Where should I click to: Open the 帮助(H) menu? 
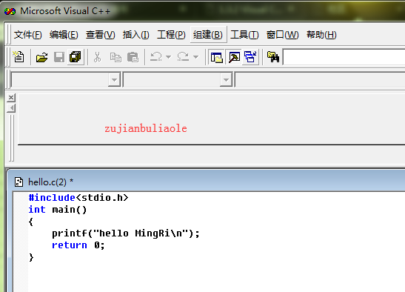pyautogui.click(x=321, y=35)
